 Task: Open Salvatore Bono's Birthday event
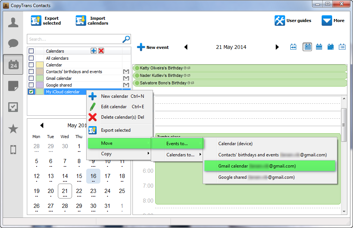click(x=240, y=83)
